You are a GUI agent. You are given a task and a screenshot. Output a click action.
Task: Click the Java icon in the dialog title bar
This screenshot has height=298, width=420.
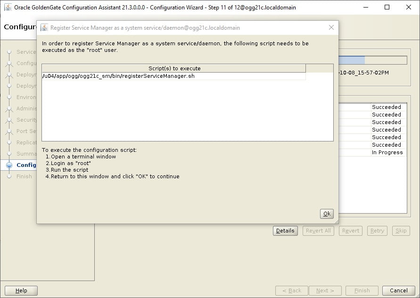pyautogui.click(x=44, y=27)
